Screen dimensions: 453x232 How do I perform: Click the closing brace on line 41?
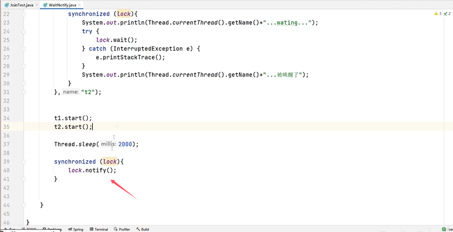[56, 179]
